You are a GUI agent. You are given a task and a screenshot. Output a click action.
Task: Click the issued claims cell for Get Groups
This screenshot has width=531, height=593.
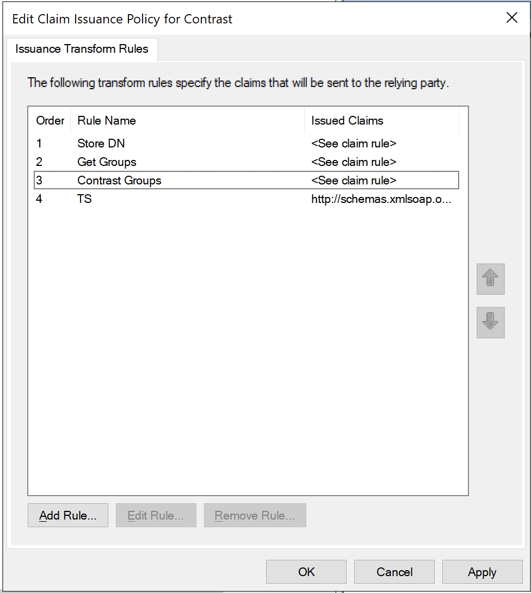pyautogui.click(x=354, y=162)
